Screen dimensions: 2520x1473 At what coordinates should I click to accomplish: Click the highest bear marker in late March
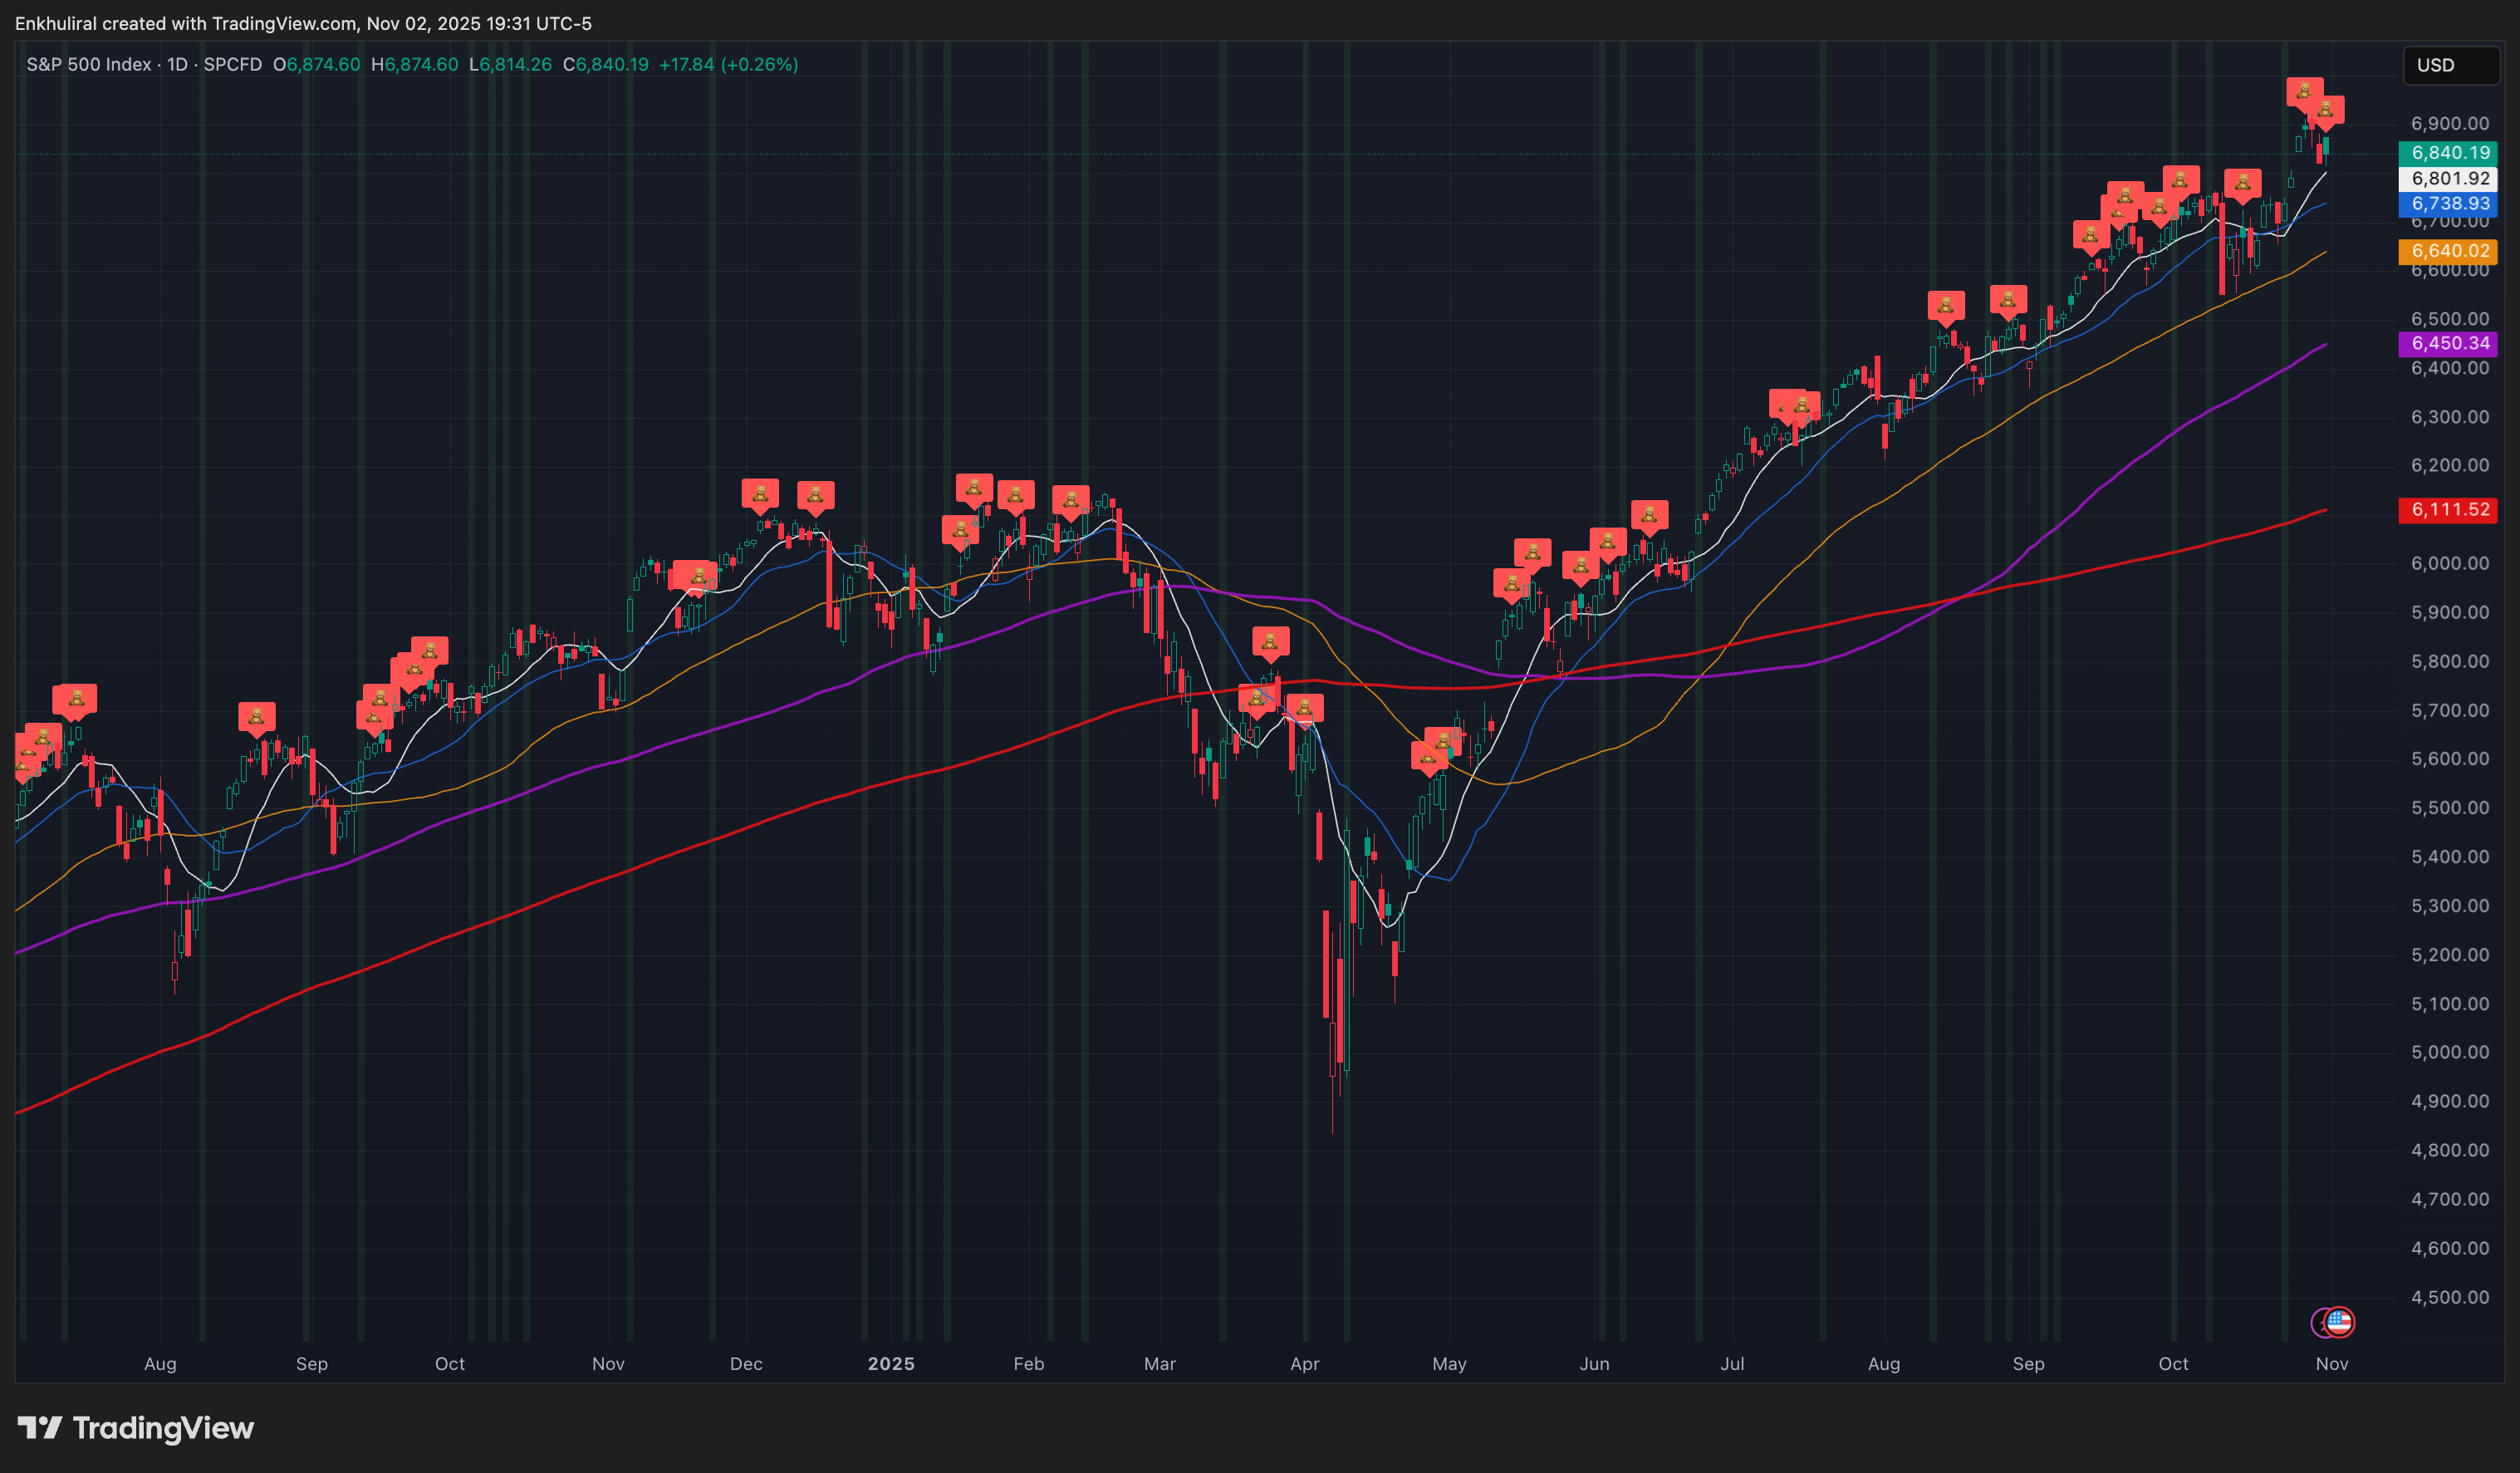(x=1270, y=642)
